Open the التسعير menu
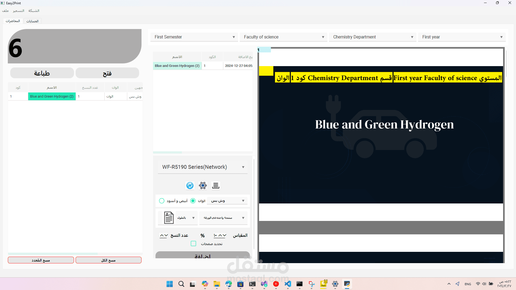Image resolution: width=516 pixels, height=290 pixels. click(x=19, y=11)
